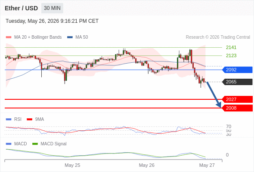Click the MA 20 + Bollinger Bands legend label
Screen dimensions: 254x172
point(38,37)
